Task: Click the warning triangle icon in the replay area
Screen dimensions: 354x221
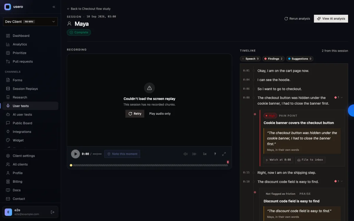Action: [x=149, y=88]
